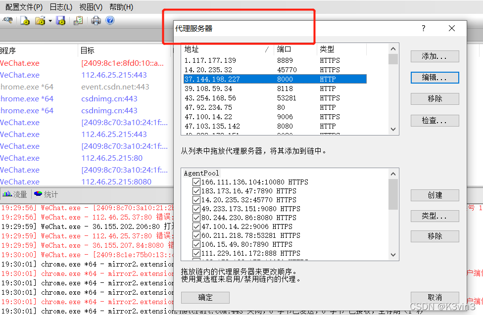Viewport: 483px width, 315px height.
Task: Click log line 36.155.202.206:80
Action: (x=87, y=226)
